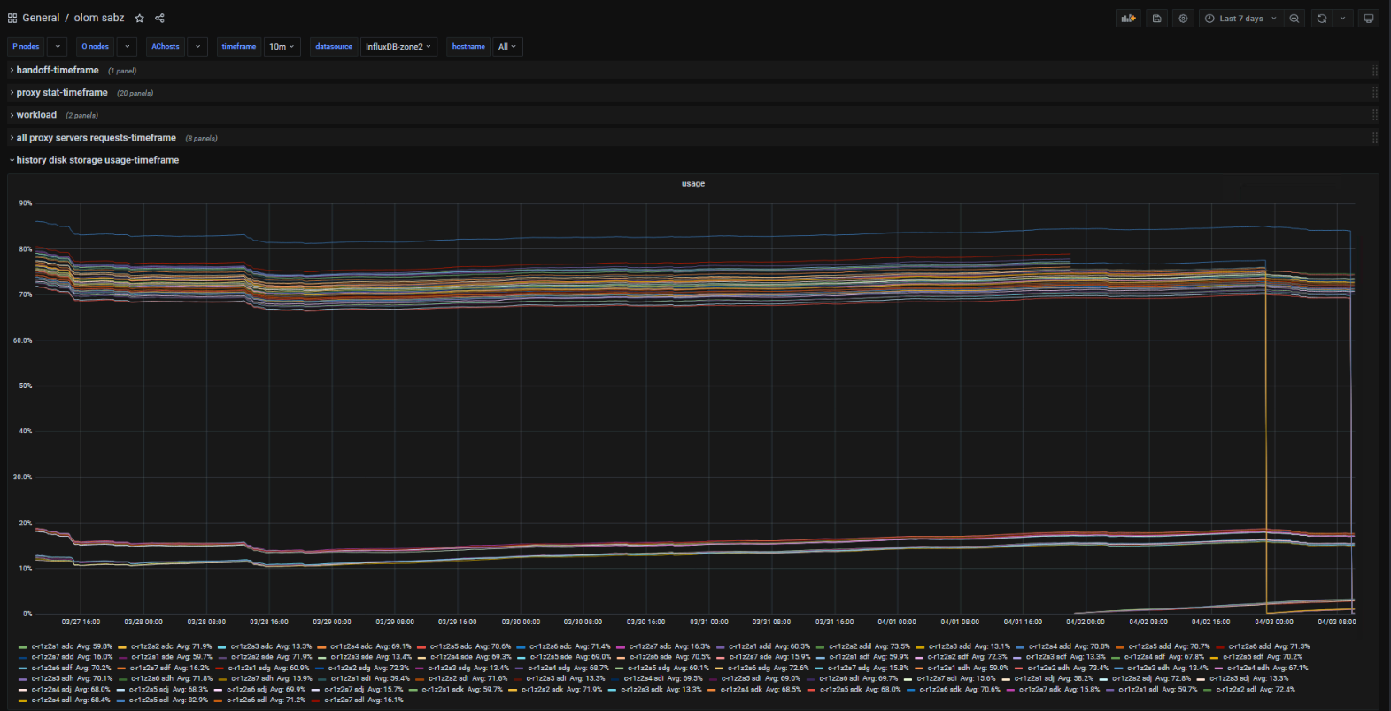1391x711 pixels.
Task: Open the datasource InfluxDB-zone2 dropdown
Action: (398, 47)
